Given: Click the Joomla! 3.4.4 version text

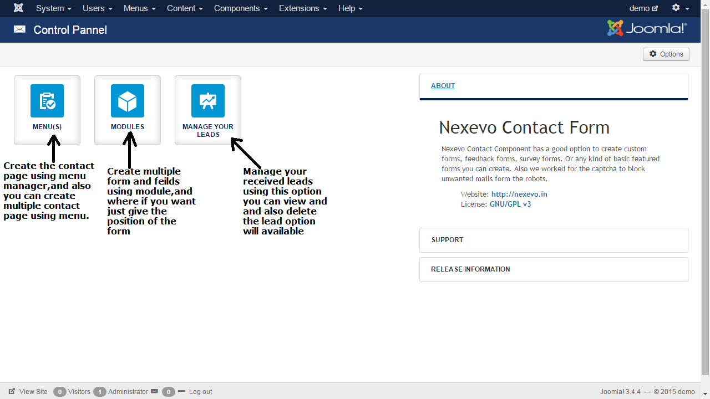Looking at the screenshot, I should pos(620,391).
